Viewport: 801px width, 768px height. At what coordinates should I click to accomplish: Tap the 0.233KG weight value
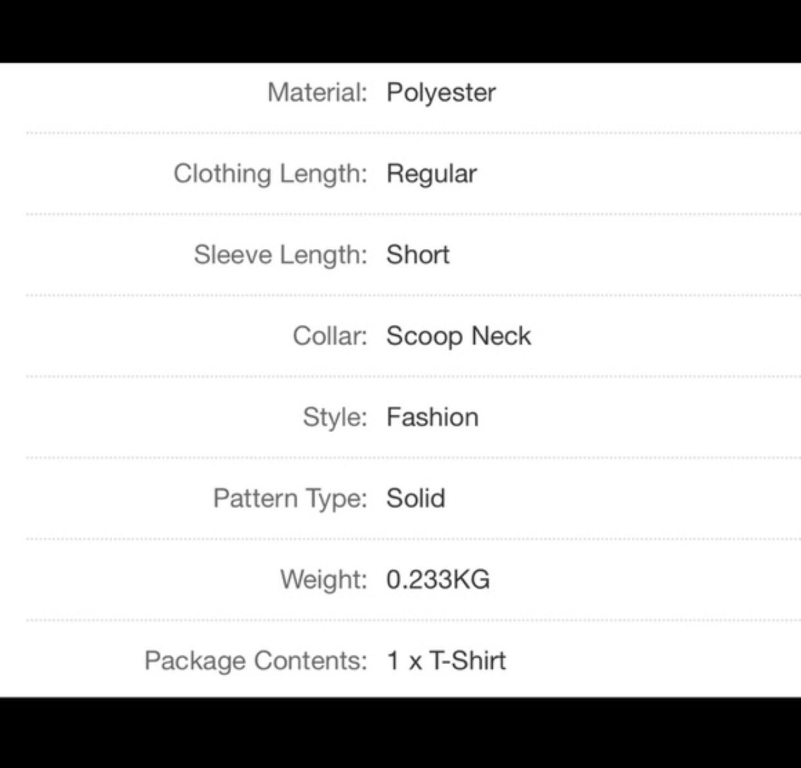438,579
